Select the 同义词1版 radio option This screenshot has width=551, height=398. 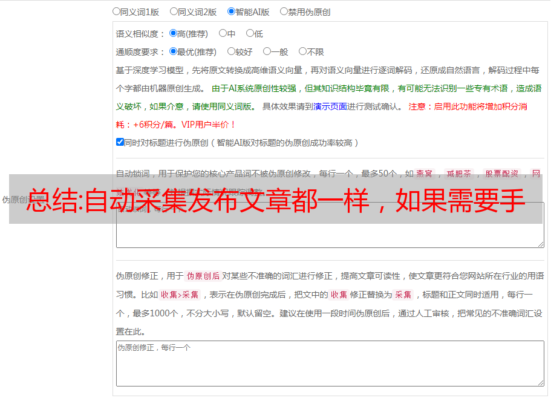click(116, 11)
